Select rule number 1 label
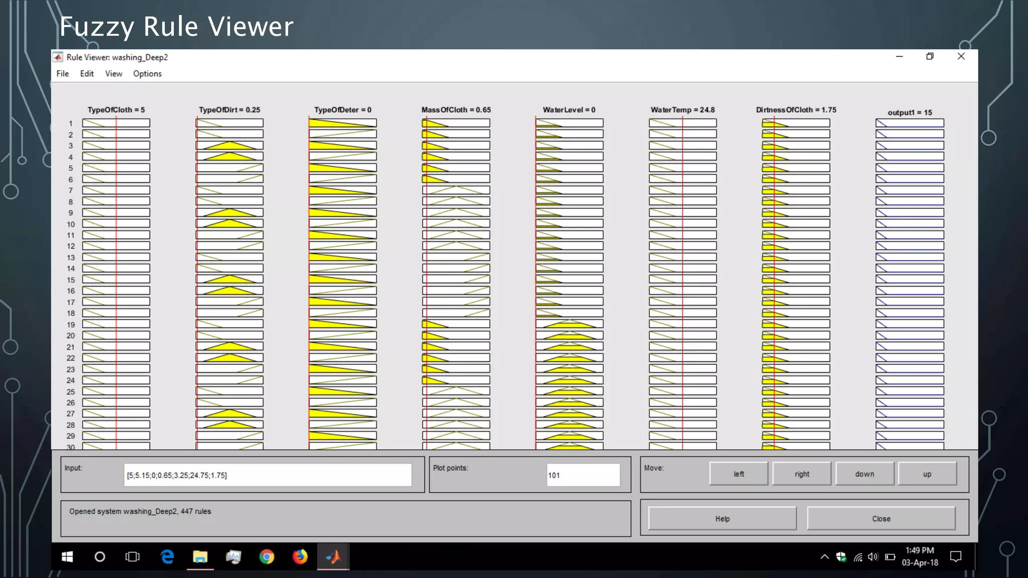 71,123
